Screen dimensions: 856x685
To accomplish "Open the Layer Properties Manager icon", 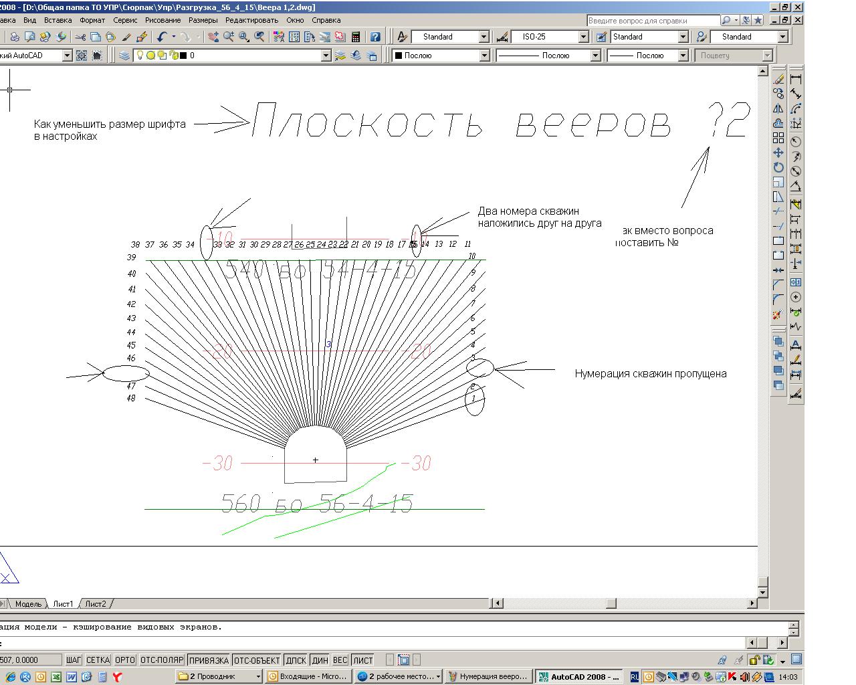I will [124, 56].
